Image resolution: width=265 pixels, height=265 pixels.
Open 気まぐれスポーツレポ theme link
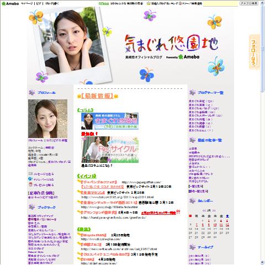click(x=205, y=115)
